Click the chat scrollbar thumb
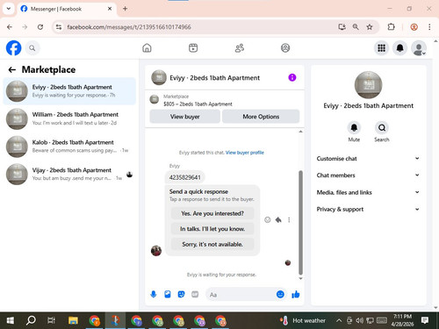 coord(300,222)
